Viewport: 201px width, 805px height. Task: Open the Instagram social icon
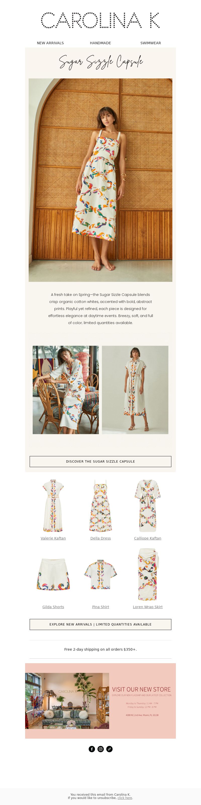(x=100, y=749)
